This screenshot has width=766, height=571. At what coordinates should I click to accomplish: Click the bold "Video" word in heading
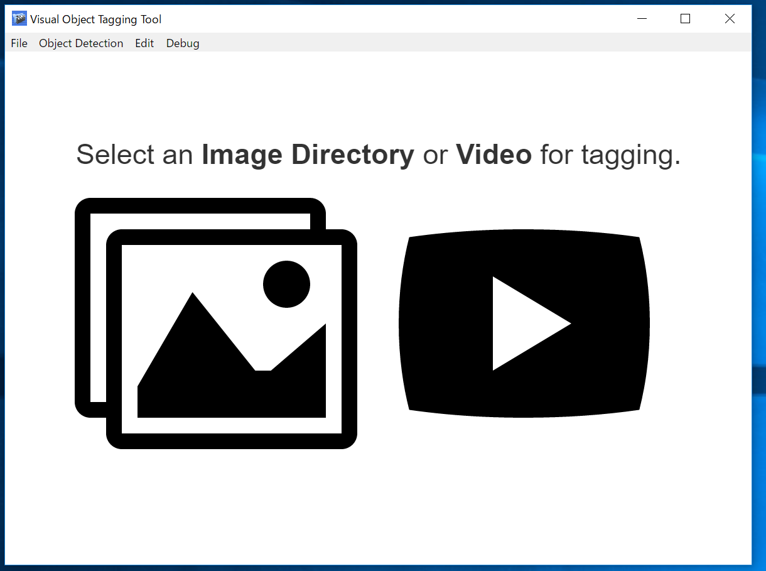coord(494,155)
